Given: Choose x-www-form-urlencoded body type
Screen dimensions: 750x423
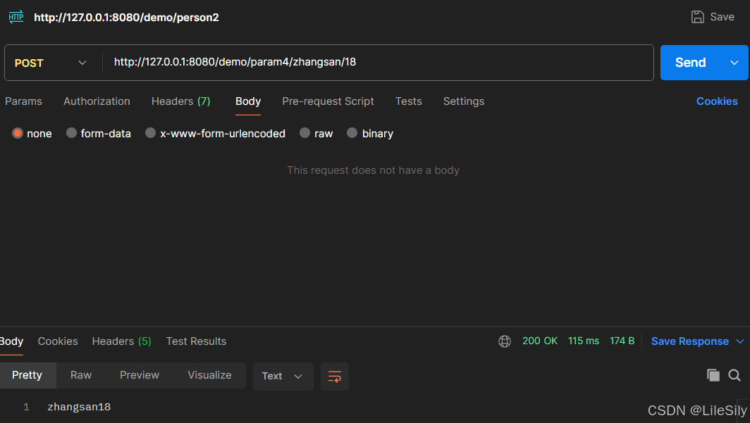Looking at the screenshot, I should click(150, 133).
